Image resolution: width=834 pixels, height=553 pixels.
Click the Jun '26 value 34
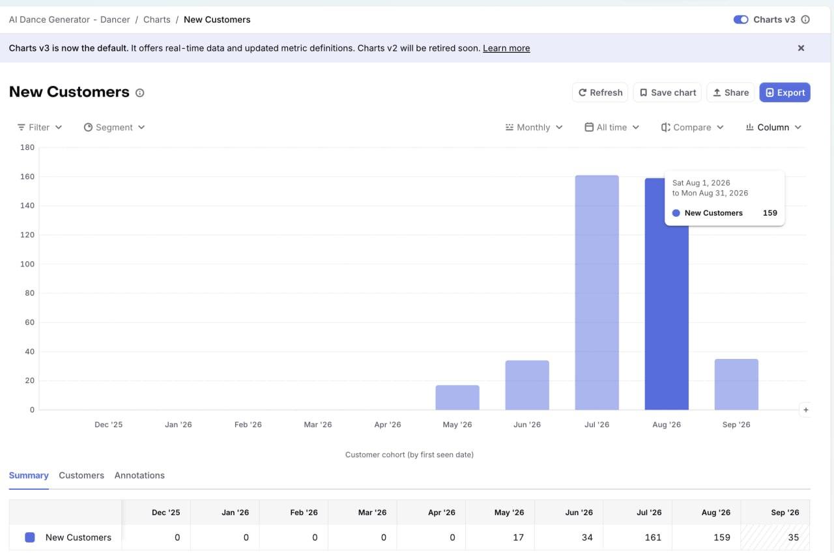587,537
